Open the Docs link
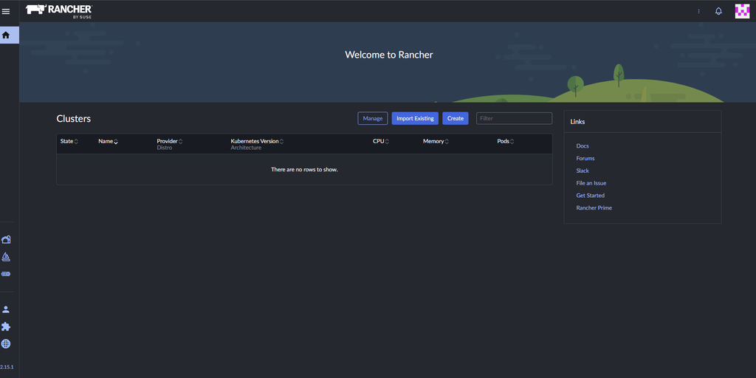Viewport: 756px width, 378px height. coord(583,145)
